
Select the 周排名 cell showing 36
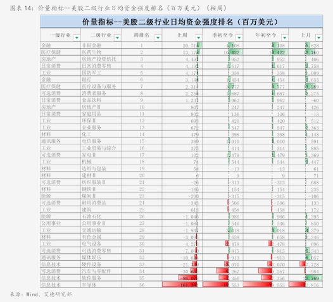click(x=142, y=285)
